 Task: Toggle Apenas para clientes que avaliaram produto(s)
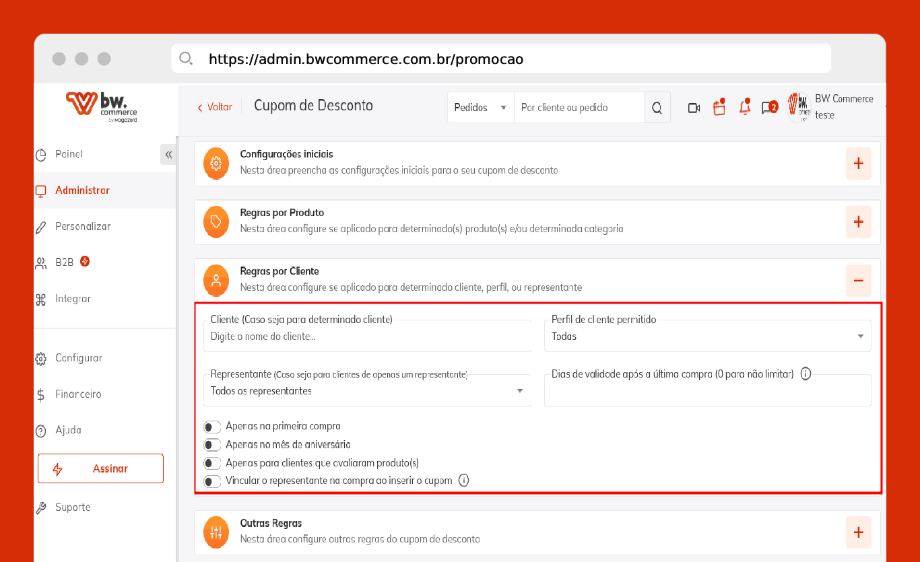click(x=213, y=463)
